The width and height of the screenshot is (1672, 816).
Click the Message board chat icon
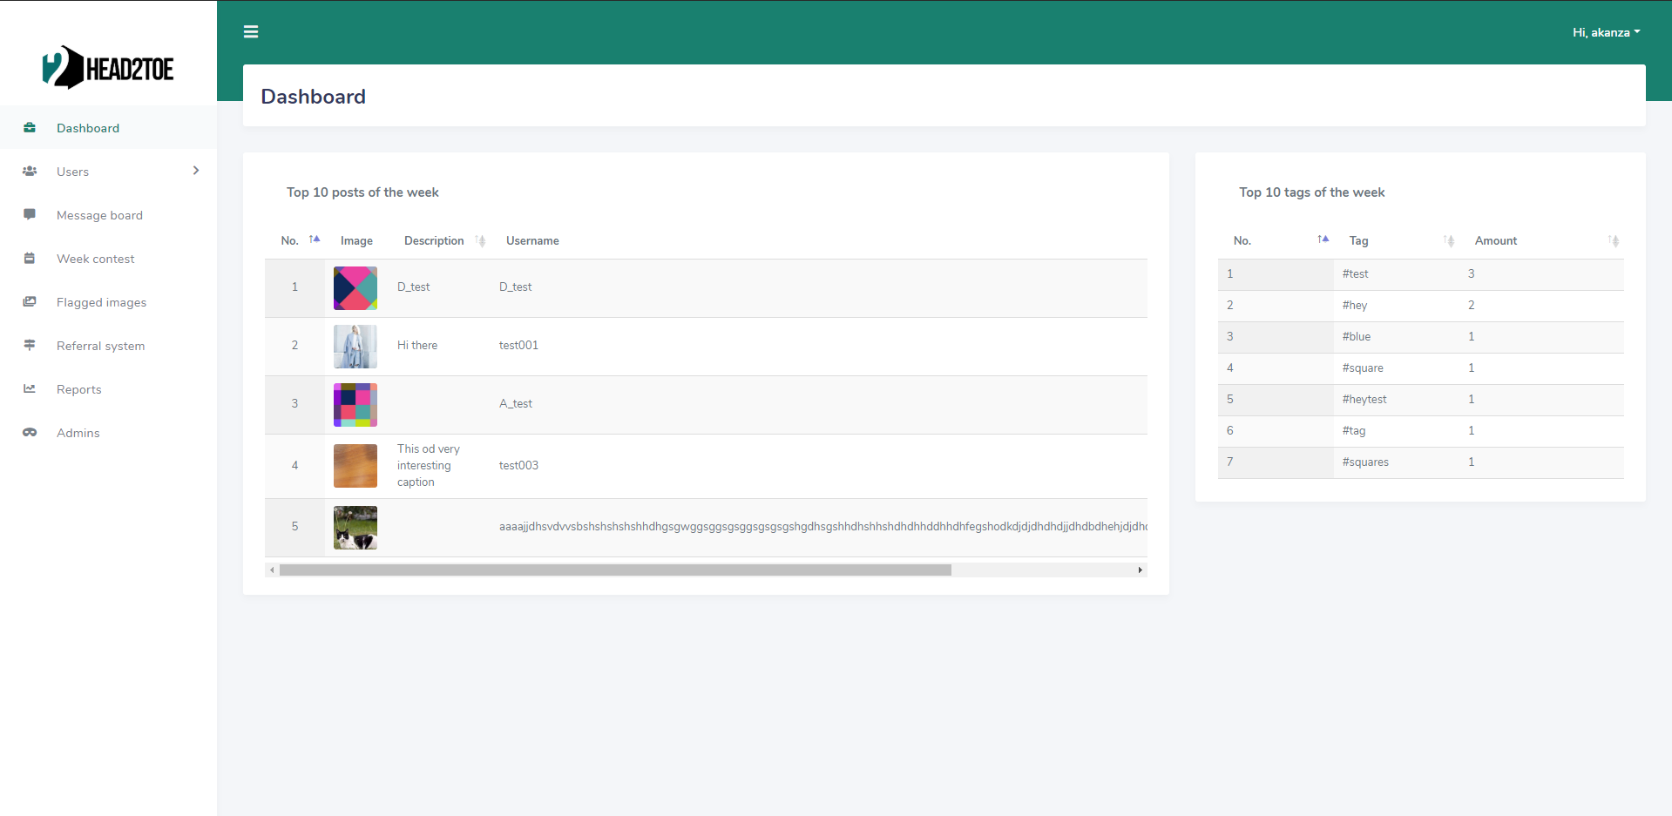(30, 214)
